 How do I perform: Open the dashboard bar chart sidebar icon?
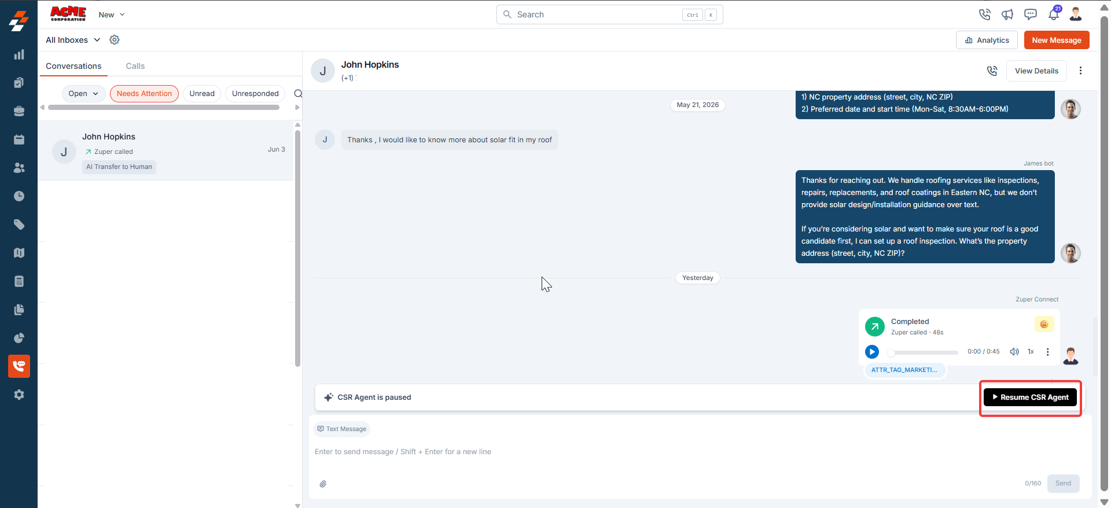point(19,54)
